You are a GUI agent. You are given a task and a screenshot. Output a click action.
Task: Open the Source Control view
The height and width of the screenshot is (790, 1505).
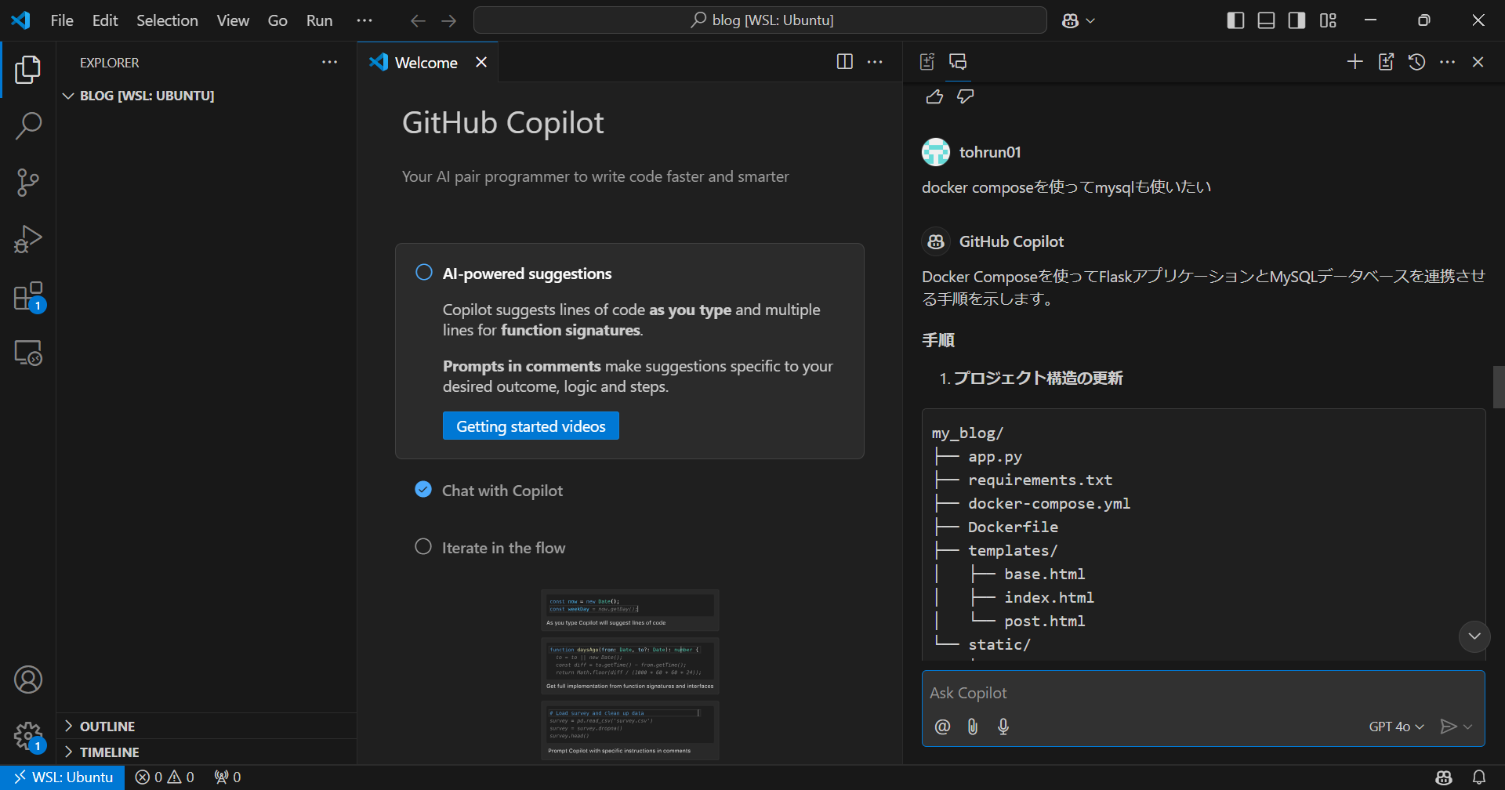28,183
